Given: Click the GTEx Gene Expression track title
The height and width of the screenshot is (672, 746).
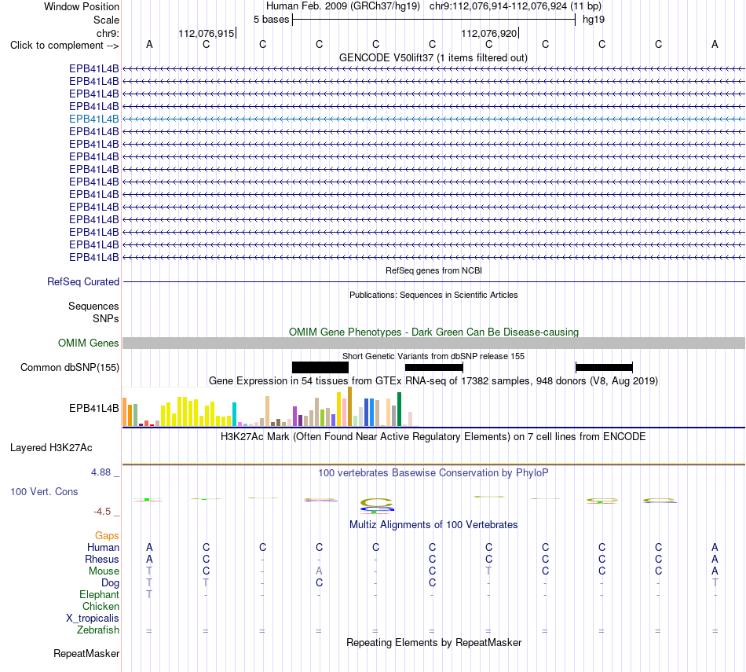Looking at the screenshot, I should coord(433,381).
